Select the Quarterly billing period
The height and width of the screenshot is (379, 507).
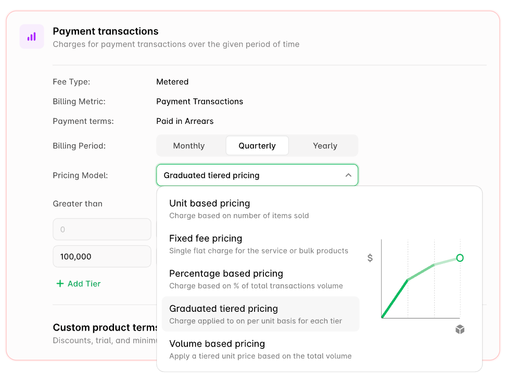[257, 146]
